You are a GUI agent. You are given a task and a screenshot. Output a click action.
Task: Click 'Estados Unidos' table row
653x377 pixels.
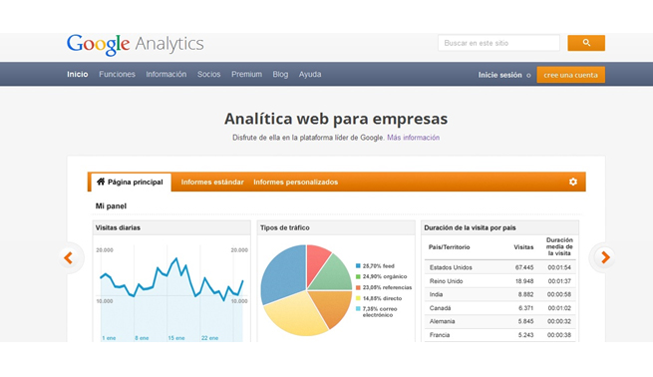[x=499, y=267]
